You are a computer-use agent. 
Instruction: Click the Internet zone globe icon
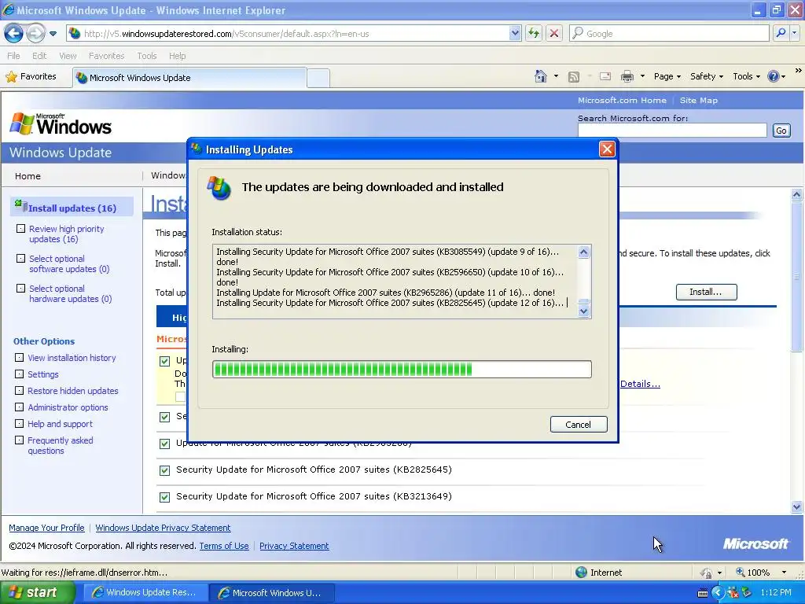pos(581,573)
